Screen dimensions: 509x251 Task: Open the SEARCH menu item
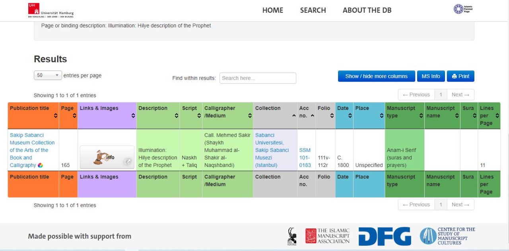(313, 10)
